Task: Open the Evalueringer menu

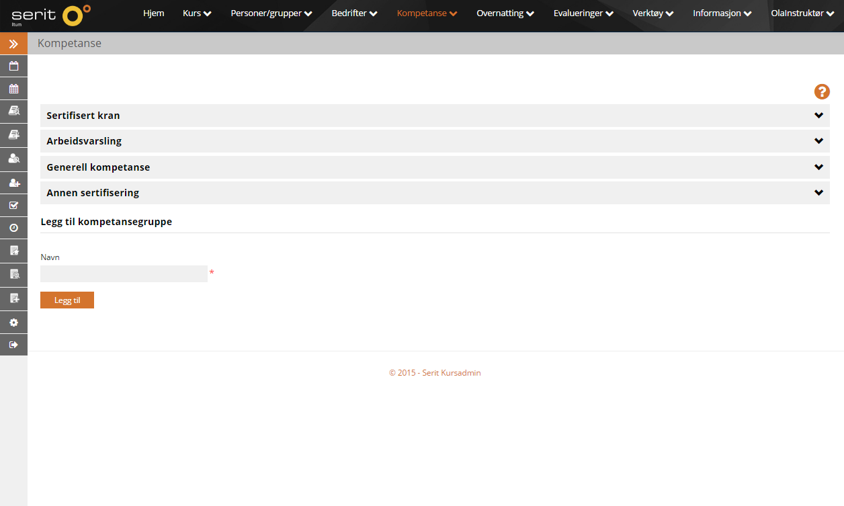Action: 583,13
